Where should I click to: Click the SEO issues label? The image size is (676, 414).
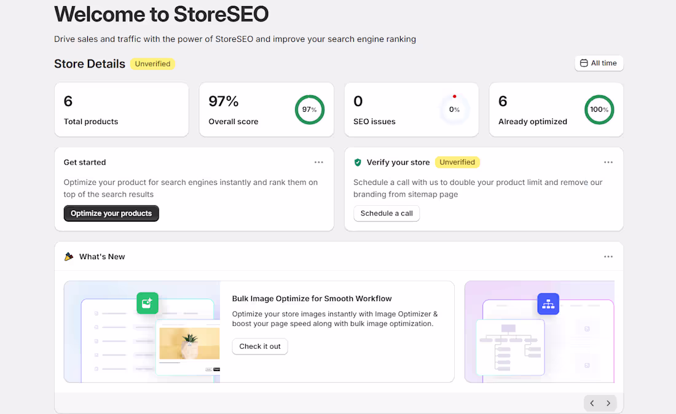click(374, 122)
